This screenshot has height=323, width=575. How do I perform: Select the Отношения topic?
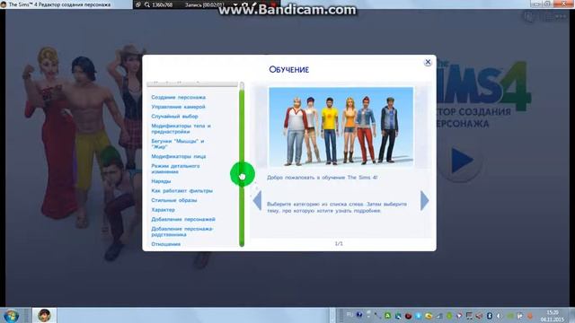click(x=165, y=244)
